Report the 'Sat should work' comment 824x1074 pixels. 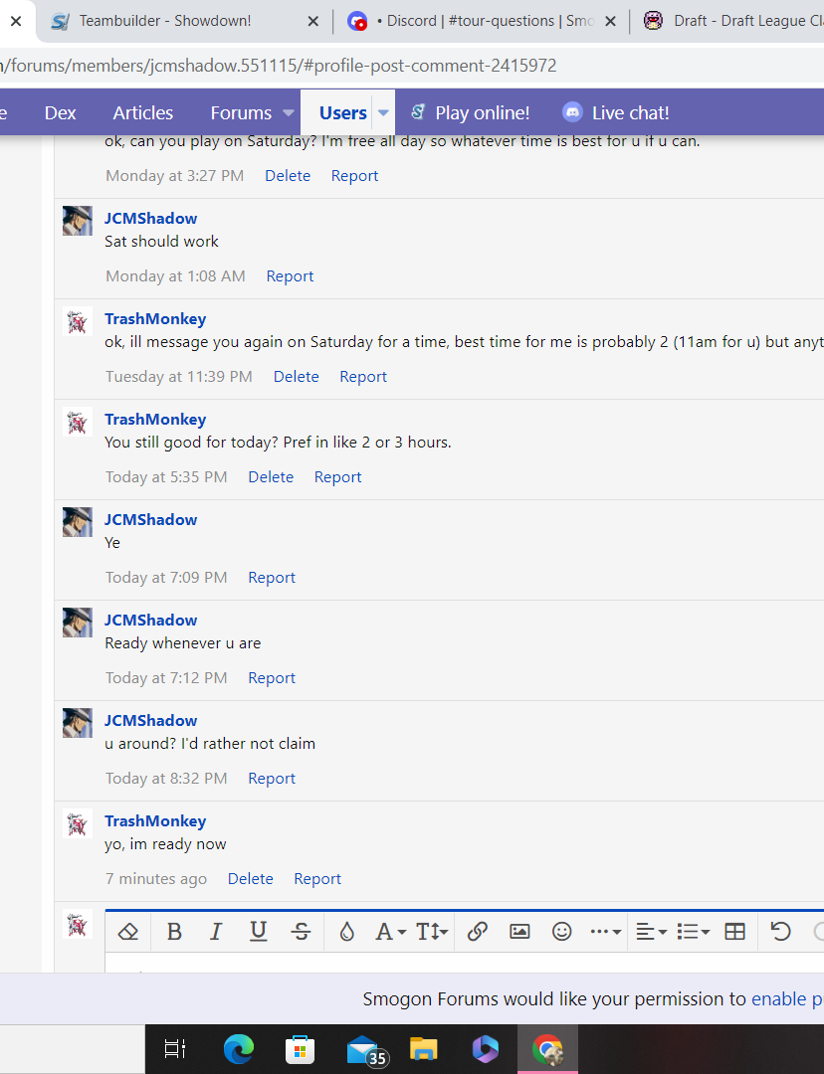[290, 276]
